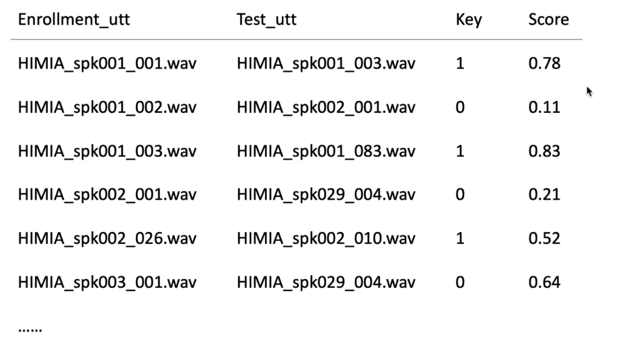Click the score value 0.21
The image size is (633, 349).
tap(544, 195)
